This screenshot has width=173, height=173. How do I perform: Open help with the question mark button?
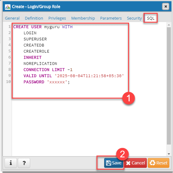[24, 163]
